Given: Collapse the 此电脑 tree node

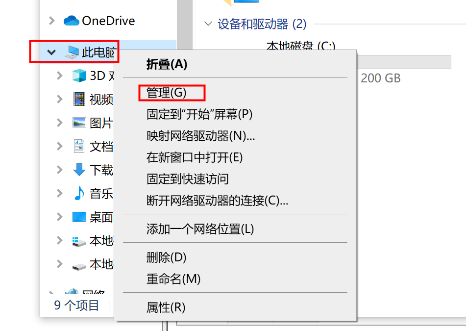Looking at the screenshot, I should (51, 52).
